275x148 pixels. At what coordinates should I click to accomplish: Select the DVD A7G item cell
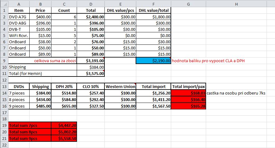click(19, 17)
